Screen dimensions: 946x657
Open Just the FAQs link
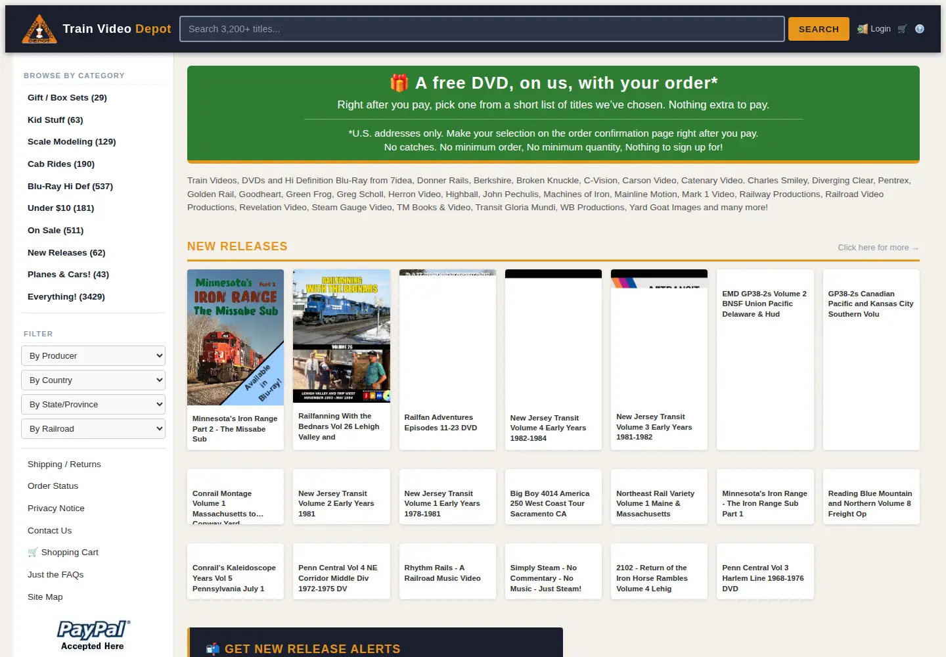pyautogui.click(x=55, y=575)
